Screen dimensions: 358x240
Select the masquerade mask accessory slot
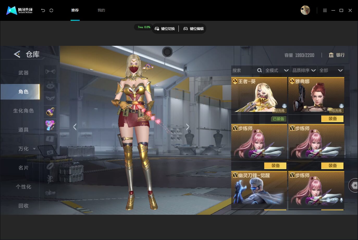pos(50,98)
